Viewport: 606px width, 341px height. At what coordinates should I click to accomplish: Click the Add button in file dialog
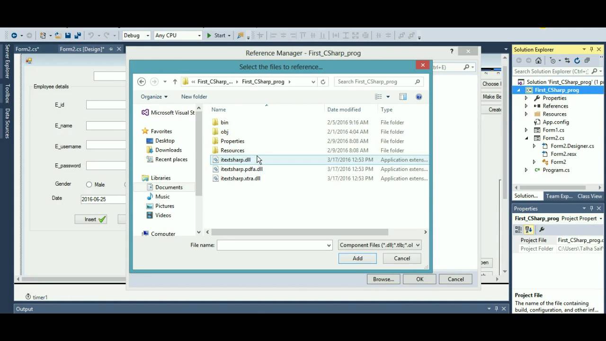(x=357, y=258)
